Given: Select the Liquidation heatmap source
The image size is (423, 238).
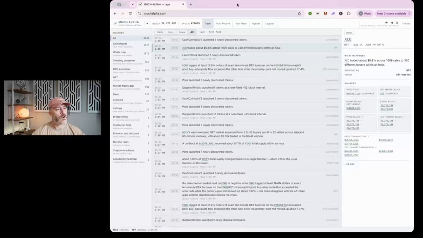Looking at the screenshot, I should (x=131, y=160).
